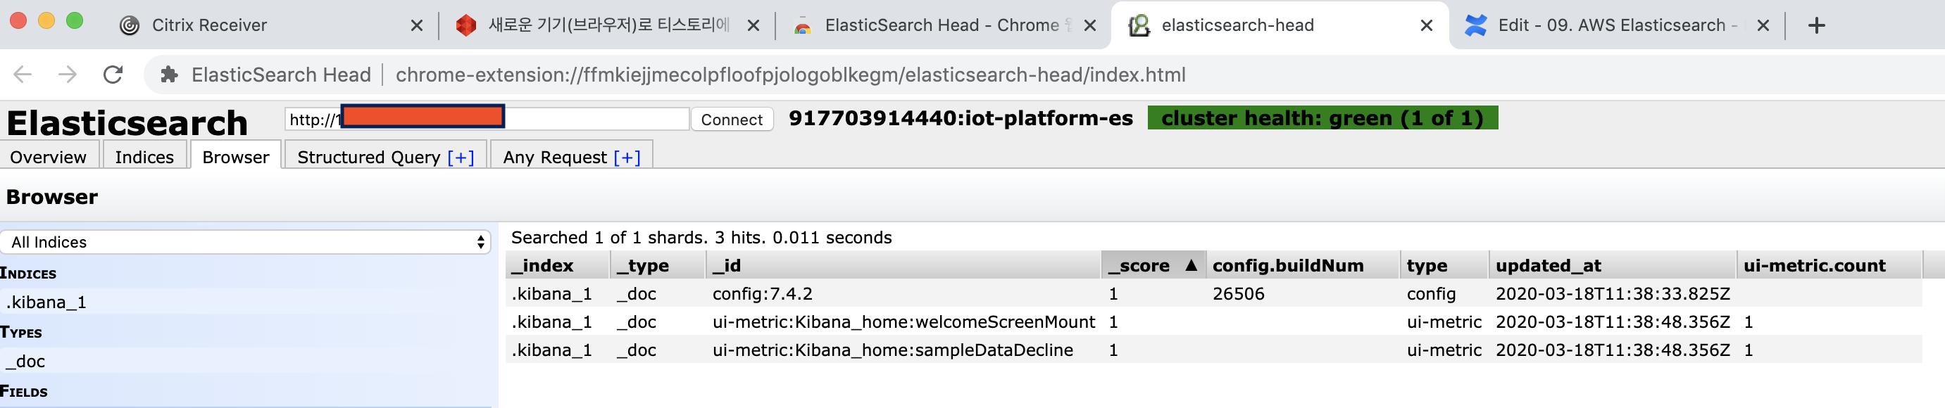Click the config type cell

tap(1431, 293)
